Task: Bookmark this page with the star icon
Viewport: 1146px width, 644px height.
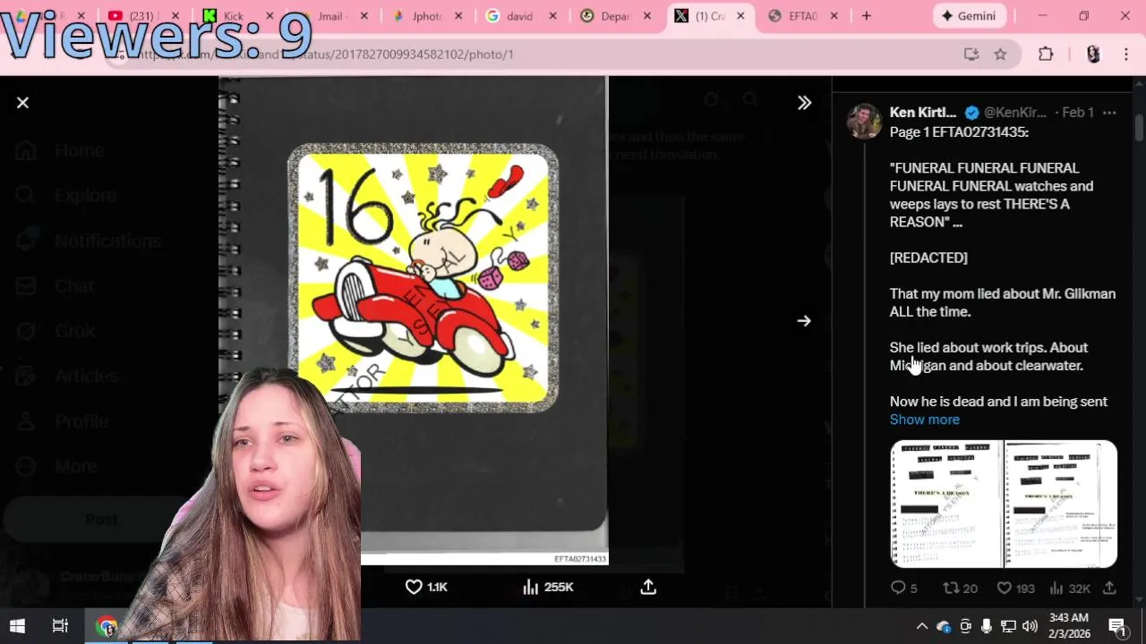Action: [x=1000, y=55]
